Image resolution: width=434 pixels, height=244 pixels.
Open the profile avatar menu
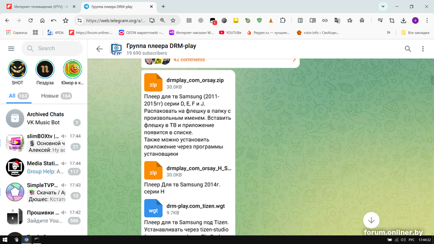point(415,21)
